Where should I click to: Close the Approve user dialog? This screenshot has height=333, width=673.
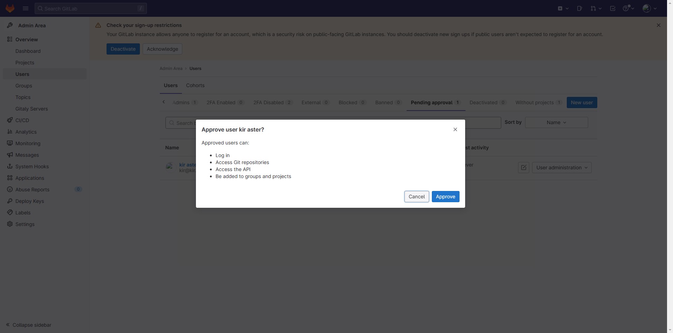pyautogui.click(x=455, y=129)
